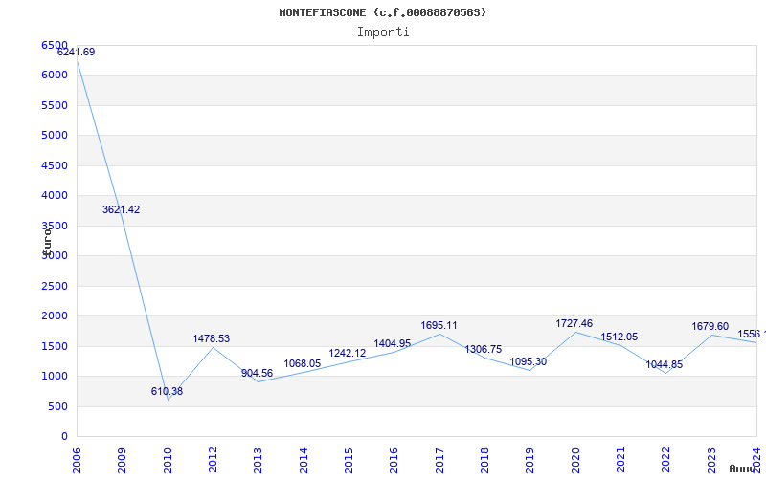Viewport: 766px width, 478px height.
Task: Click the 1727.46 data value
Action: pos(574,323)
